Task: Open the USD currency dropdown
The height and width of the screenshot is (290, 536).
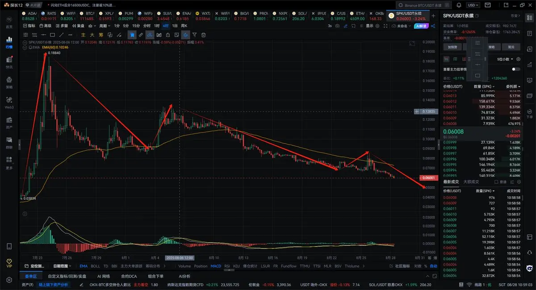Action: [x=473, y=5]
